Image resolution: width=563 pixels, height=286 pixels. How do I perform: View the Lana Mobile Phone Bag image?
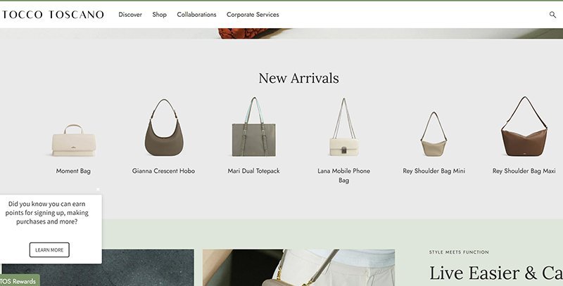click(343, 127)
